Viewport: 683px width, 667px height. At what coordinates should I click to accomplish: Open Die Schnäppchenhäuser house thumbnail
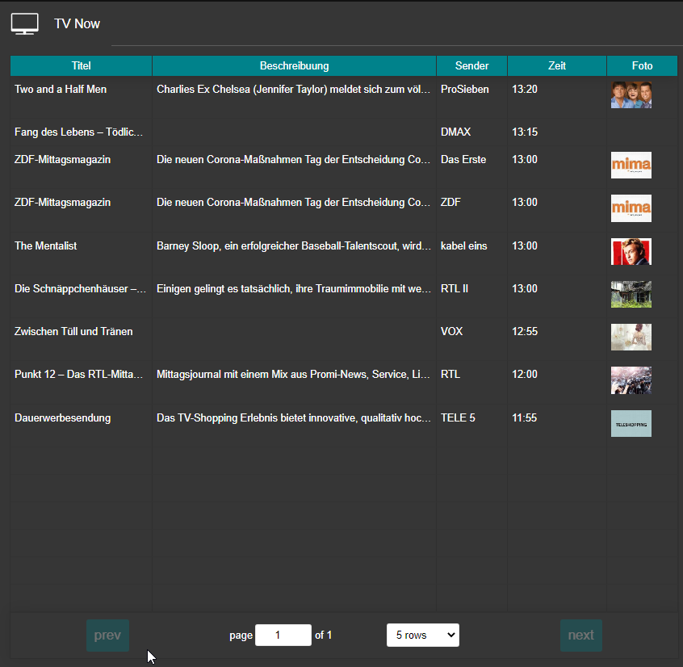pos(631,295)
